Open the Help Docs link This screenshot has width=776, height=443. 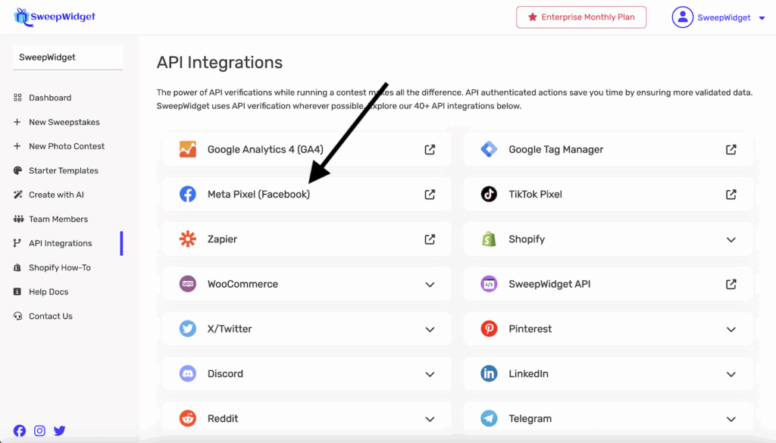coord(48,292)
